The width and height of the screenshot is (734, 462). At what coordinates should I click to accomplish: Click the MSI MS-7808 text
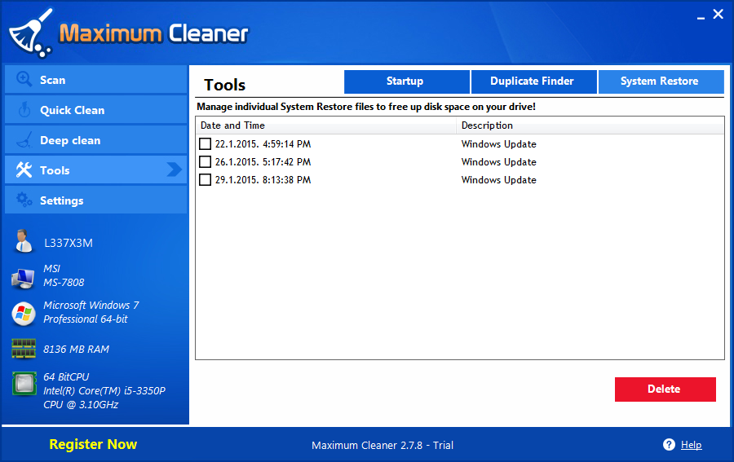pyautogui.click(x=64, y=275)
